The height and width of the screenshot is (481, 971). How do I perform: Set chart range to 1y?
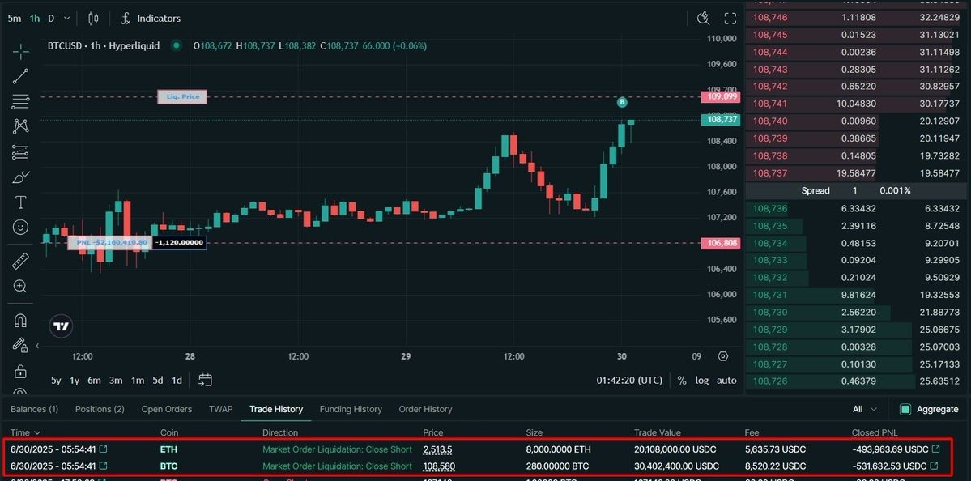coord(75,381)
